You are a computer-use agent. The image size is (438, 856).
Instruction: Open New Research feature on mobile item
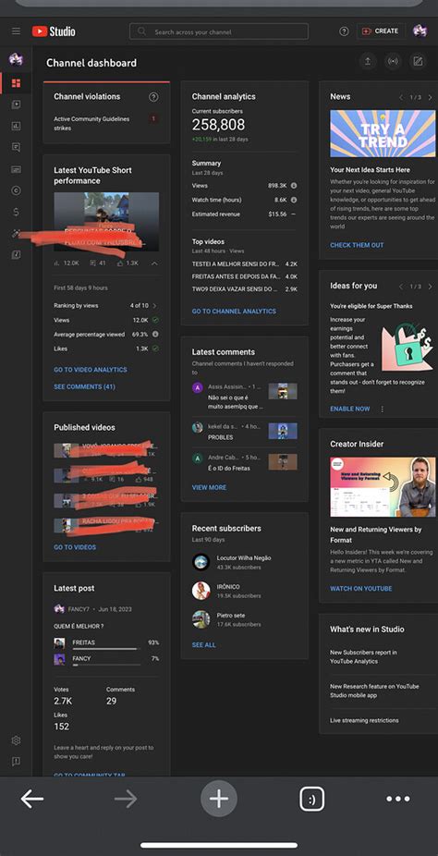374,691
